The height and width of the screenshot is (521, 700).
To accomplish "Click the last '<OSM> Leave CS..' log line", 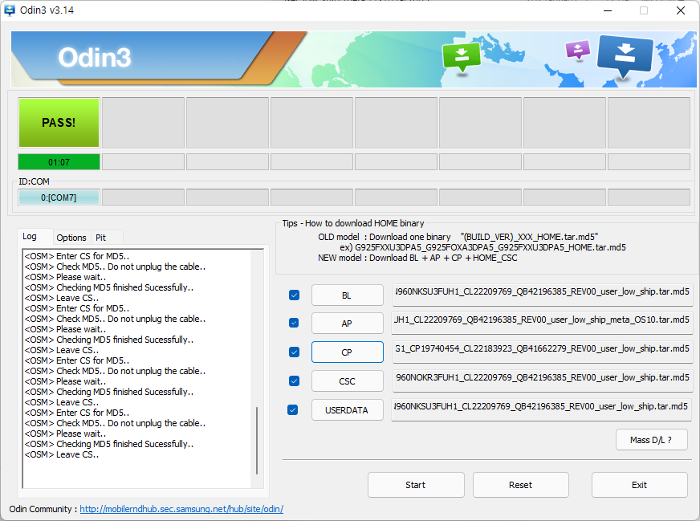I will pyautogui.click(x=62, y=454).
